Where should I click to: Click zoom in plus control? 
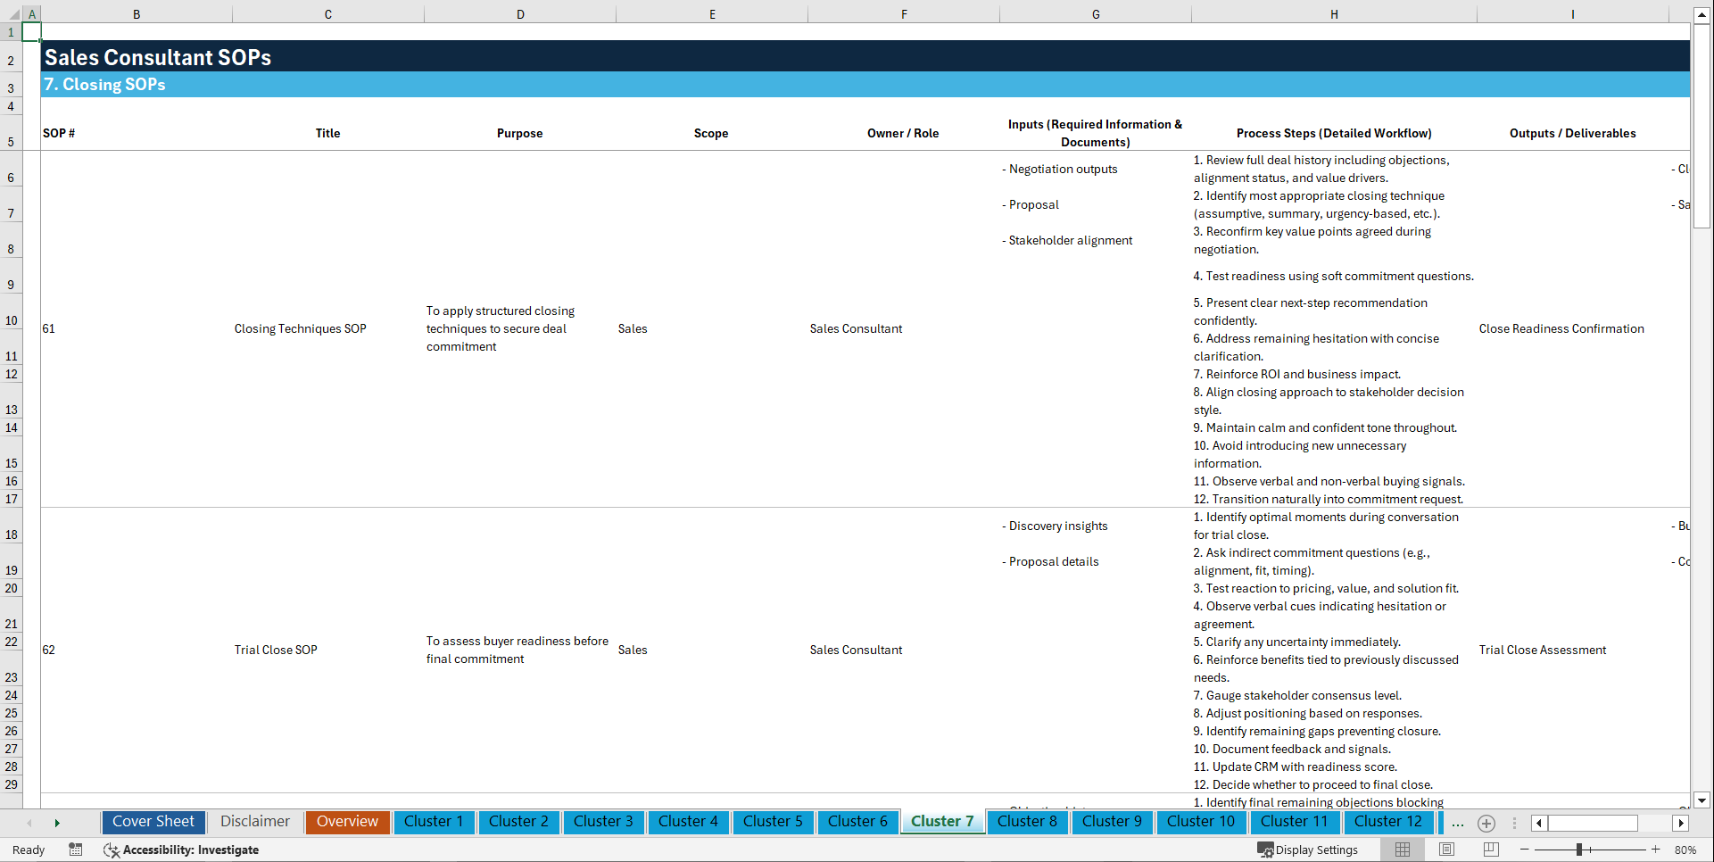tap(1657, 850)
